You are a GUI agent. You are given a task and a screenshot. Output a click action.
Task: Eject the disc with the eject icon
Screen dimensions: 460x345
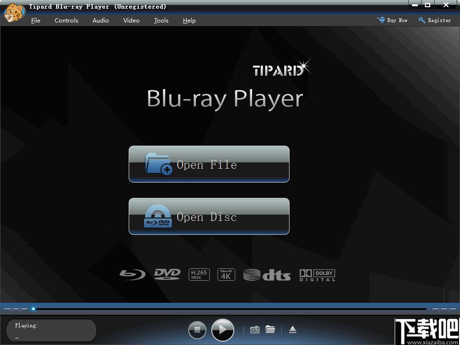coord(292,330)
